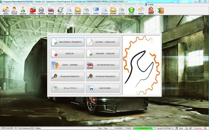The height and width of the screenshot is (130, 209).
Task: Click the NOVA ORDEM / ORÇAMENTO button
Action: [x=68, y=42]
